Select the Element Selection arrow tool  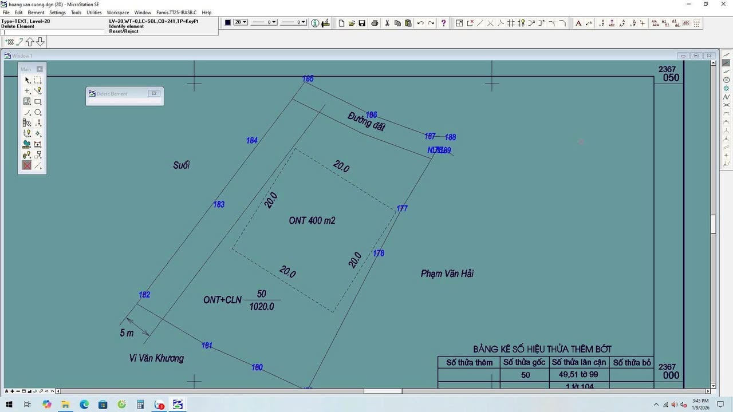(27, 80)
